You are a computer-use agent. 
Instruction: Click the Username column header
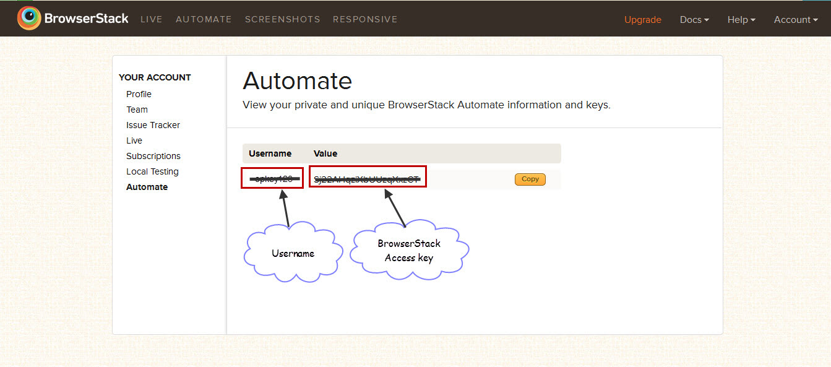270,153
